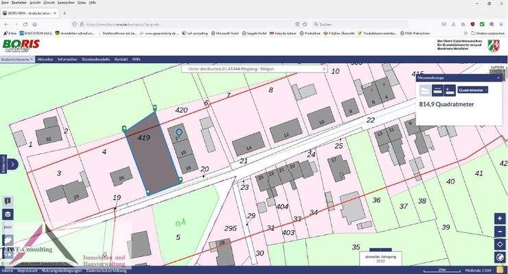Viewport: 508px width, 274px height.
Task: Select the area measurement tool icon
Action: (x=426, y=90)
